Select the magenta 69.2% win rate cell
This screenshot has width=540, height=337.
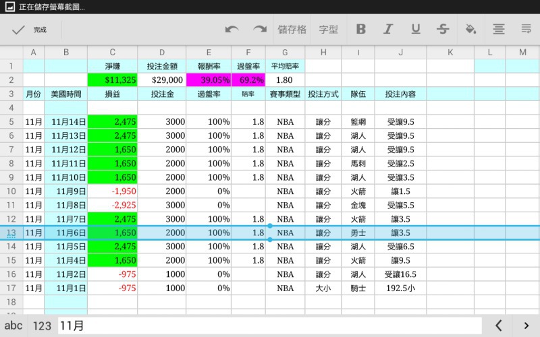pos(248,80)
